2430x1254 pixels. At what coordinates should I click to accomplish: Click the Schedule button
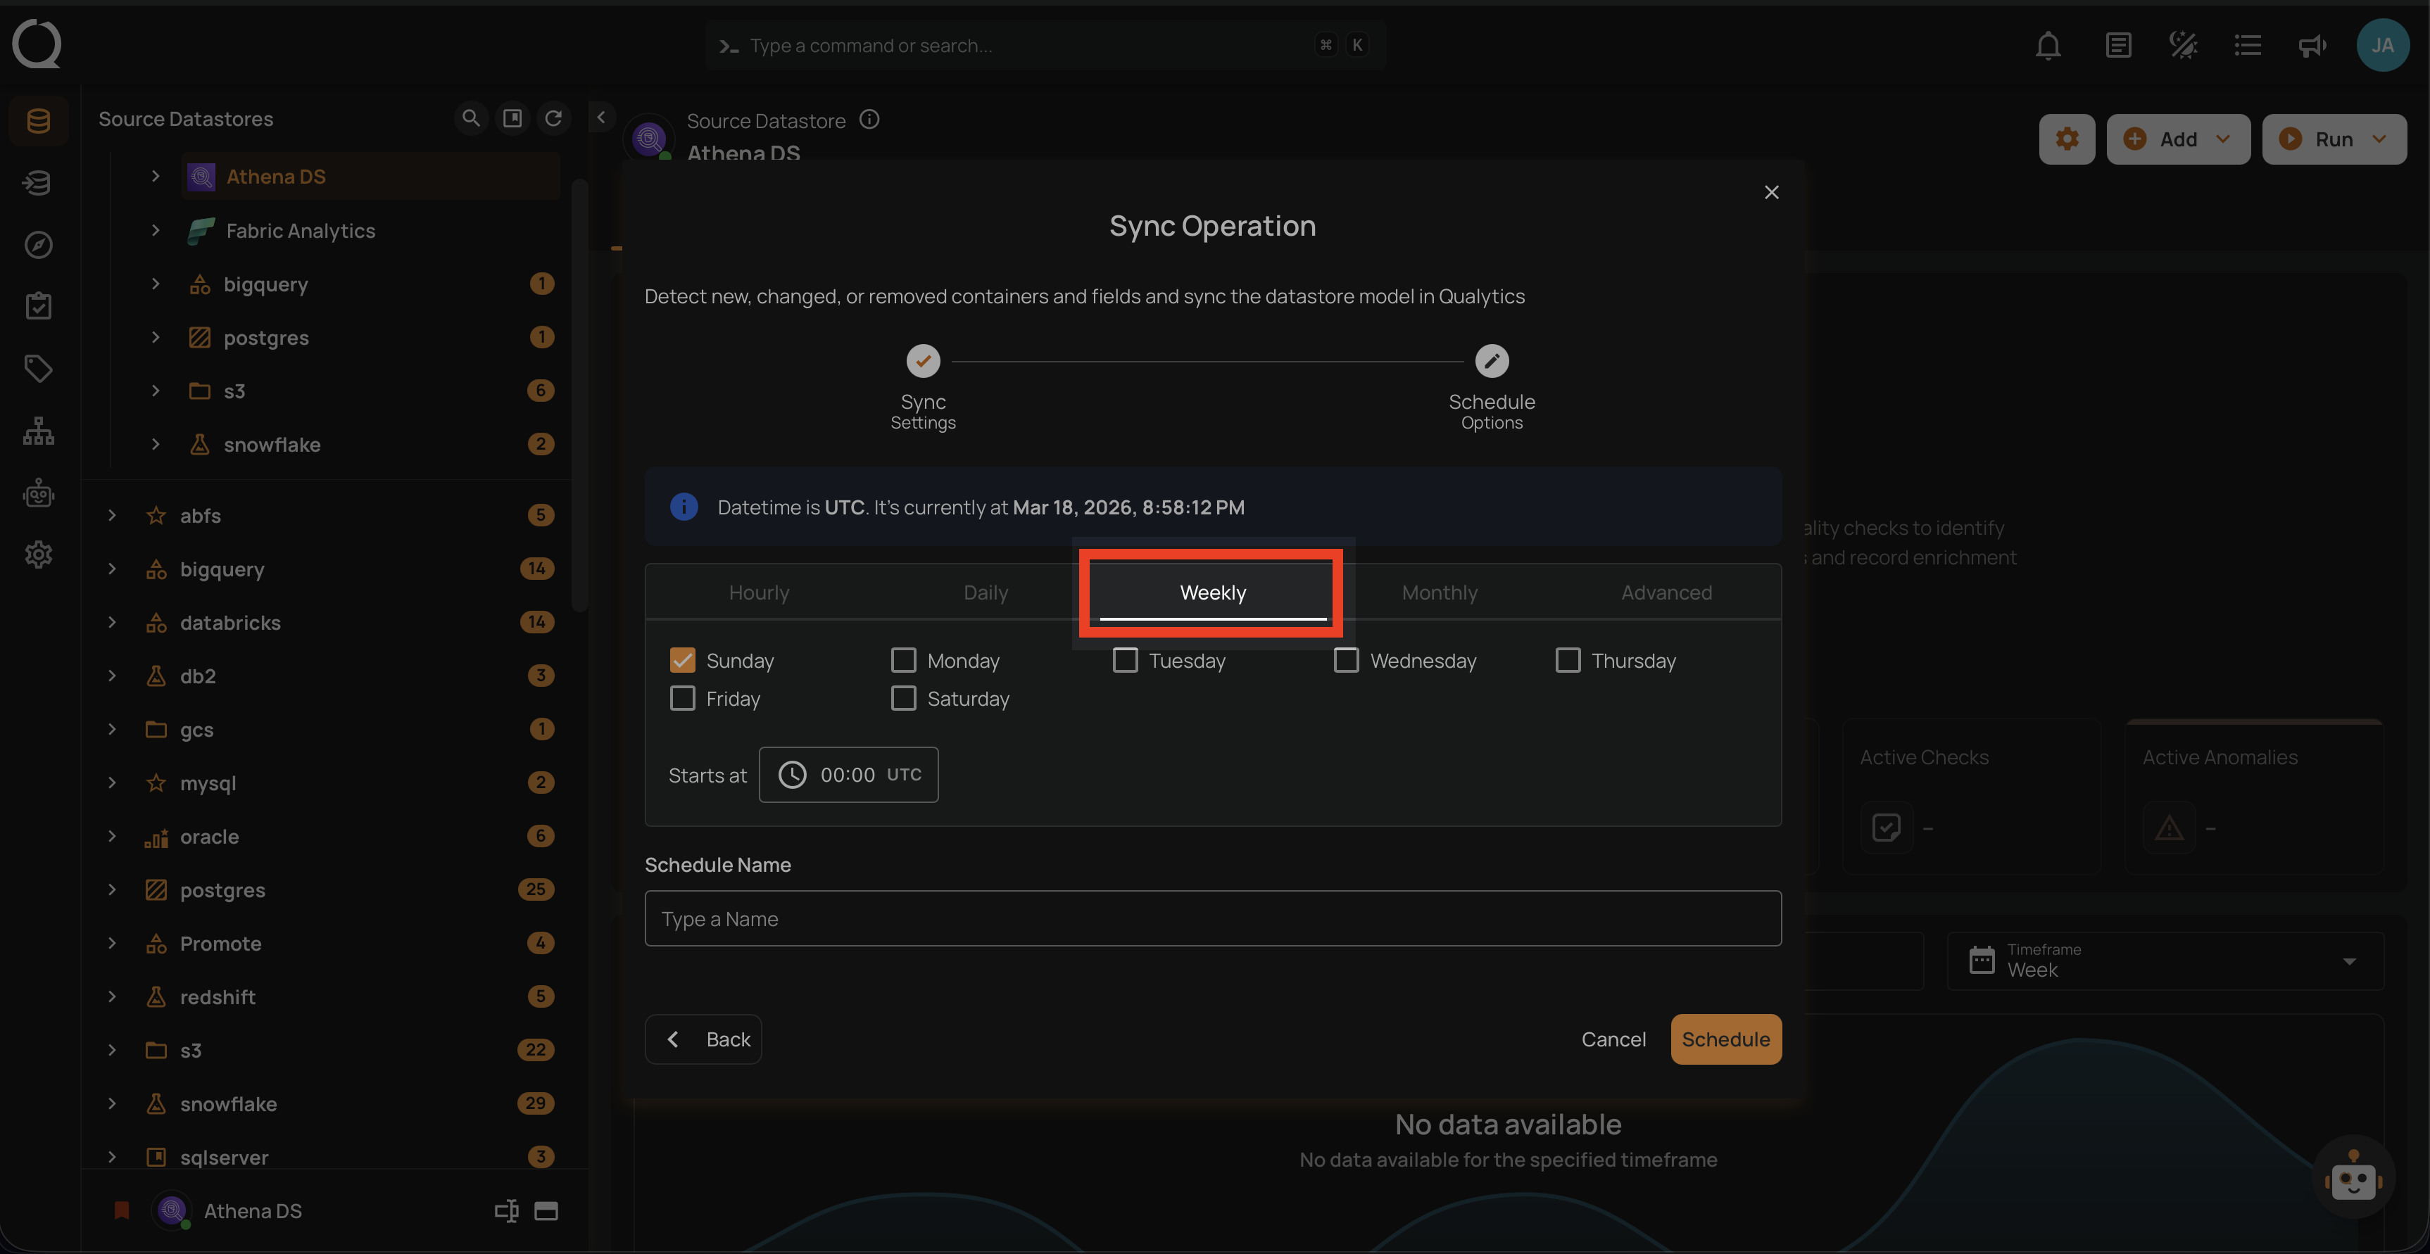[1725, 1039]
